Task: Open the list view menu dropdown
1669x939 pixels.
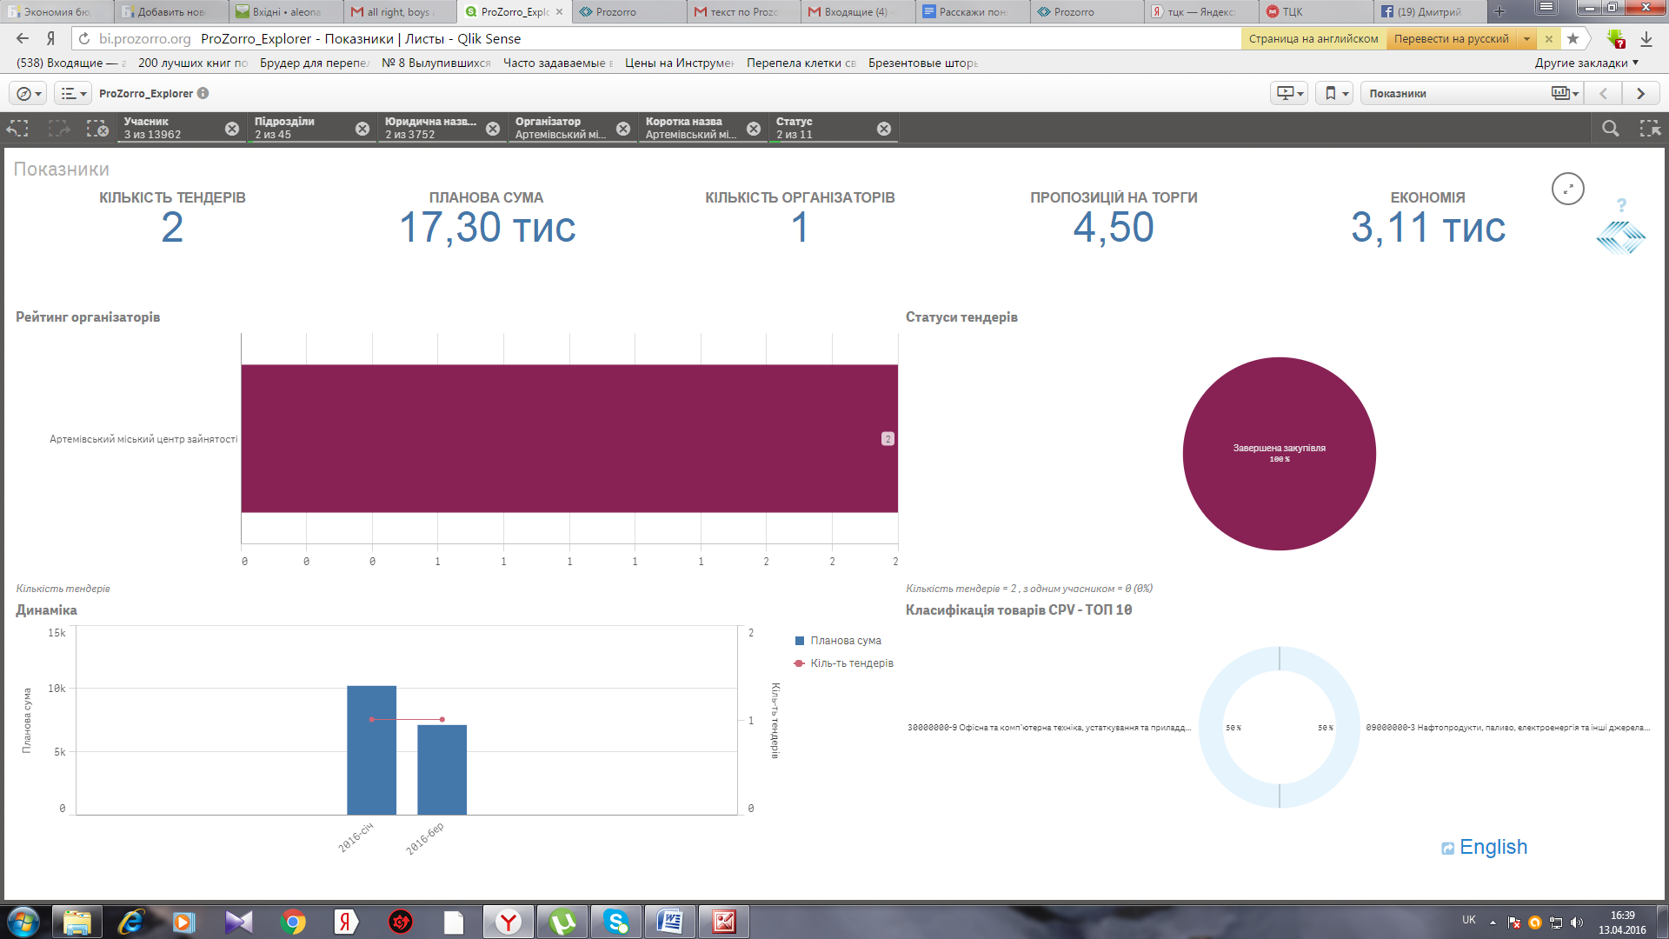Action: tap(73, 94)
